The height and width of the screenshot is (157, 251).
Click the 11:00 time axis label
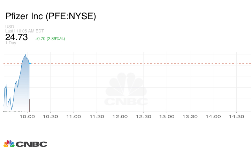[x=74, y=117]
